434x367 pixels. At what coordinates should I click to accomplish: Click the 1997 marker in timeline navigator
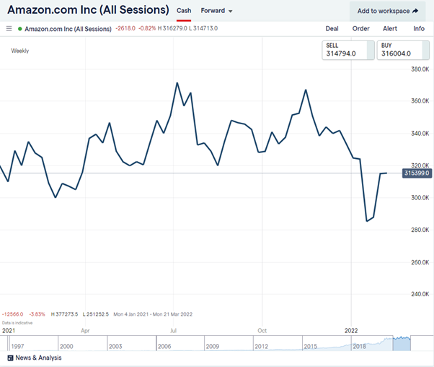coord(17,347)
